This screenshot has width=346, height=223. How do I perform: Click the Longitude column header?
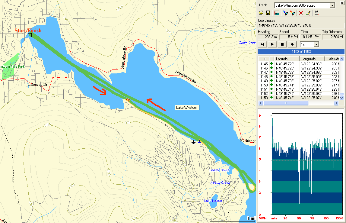pyautogui.click(x=312, y=59)
